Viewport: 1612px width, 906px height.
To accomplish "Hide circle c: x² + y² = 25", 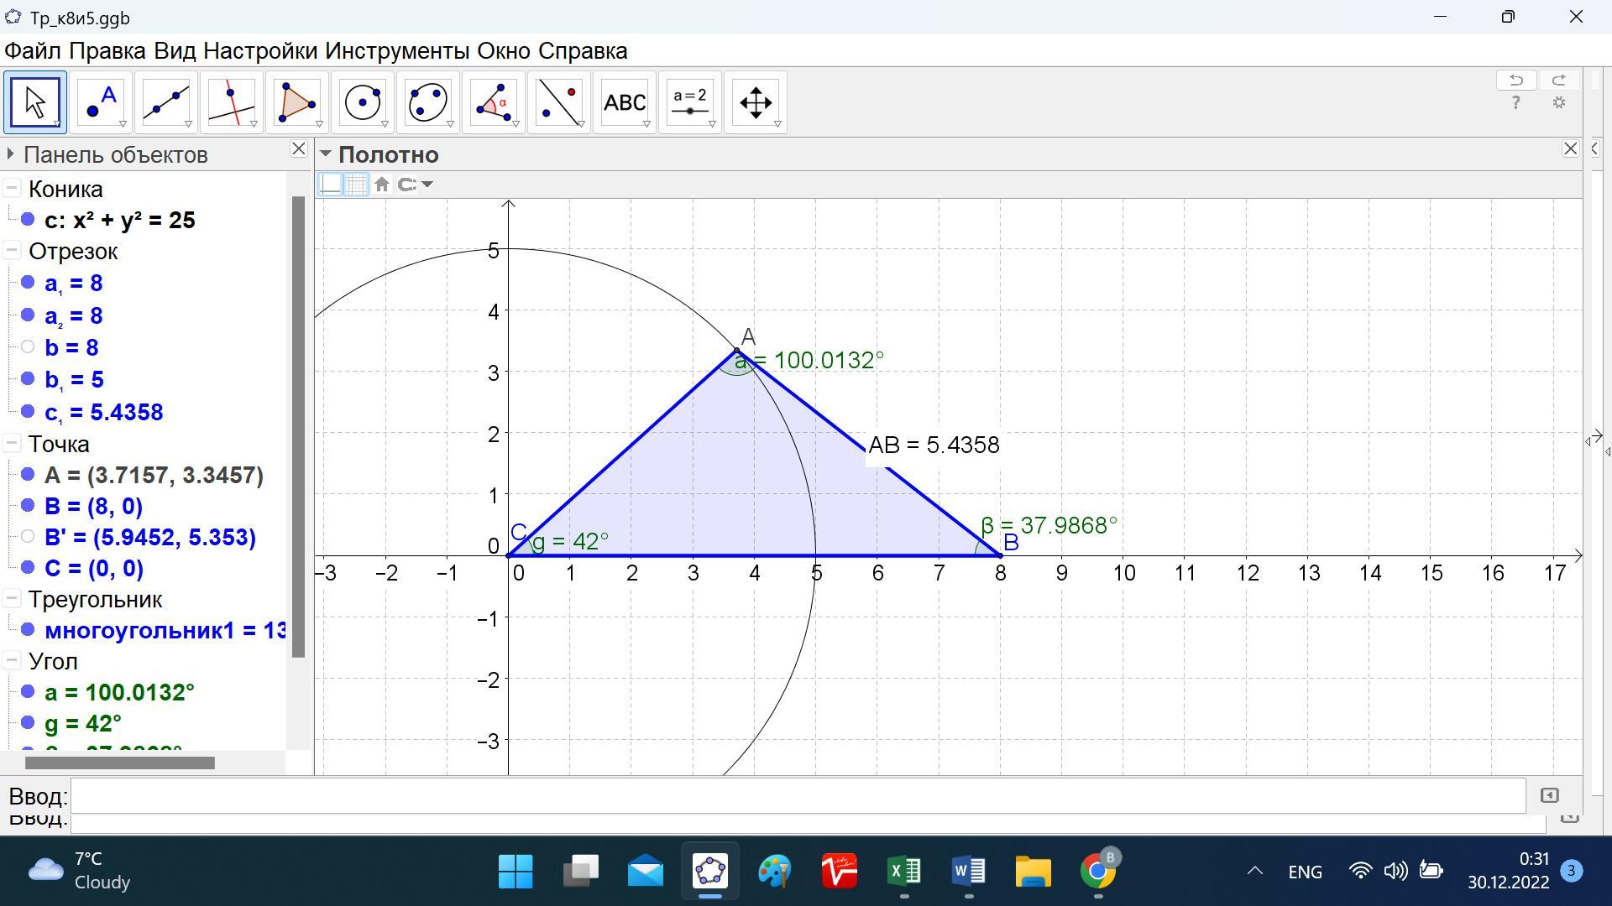I will tap(28, 220).
